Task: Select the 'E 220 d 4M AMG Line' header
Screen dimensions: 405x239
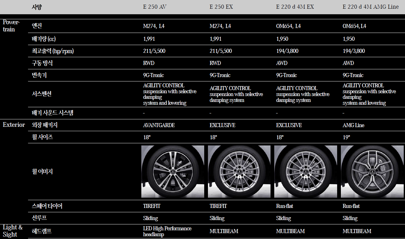Action: tap(370, 7)
